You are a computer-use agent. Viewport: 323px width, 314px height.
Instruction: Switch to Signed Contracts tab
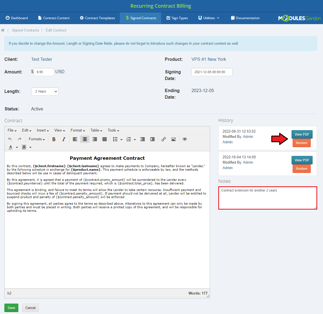pos(141,18)
